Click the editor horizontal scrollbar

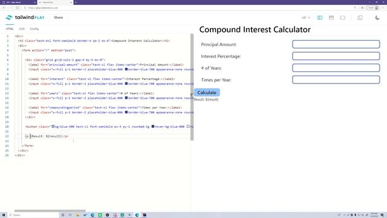[50, 211]
